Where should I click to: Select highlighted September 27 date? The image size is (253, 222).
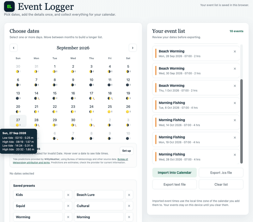pos(18,121)
